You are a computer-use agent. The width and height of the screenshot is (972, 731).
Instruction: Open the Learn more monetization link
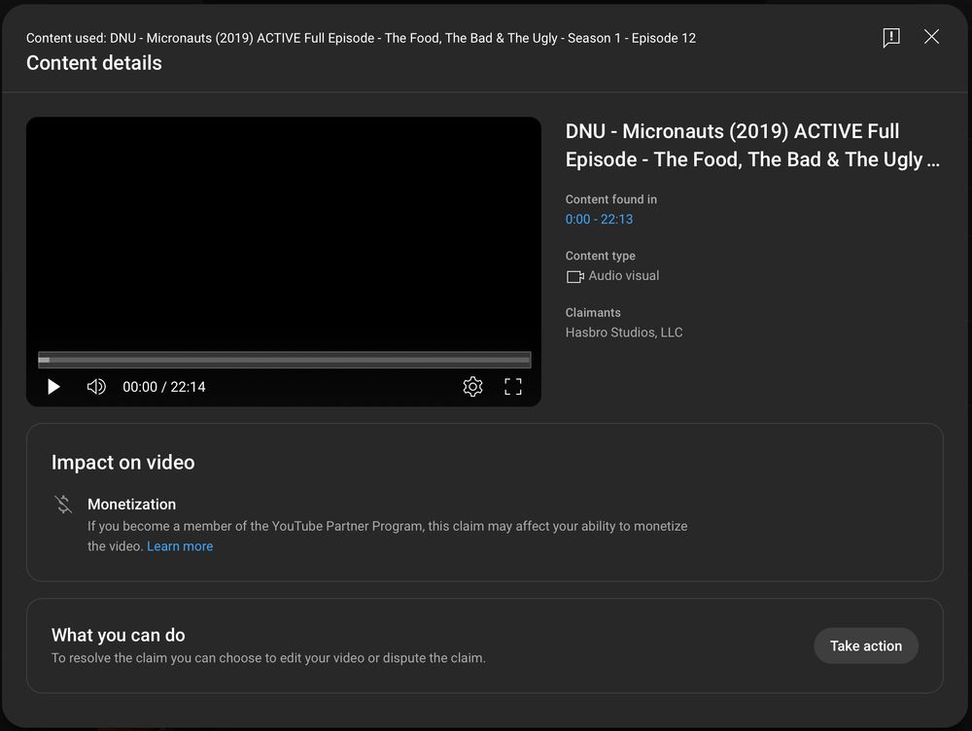pyautogui.click(x=180, y=546)
